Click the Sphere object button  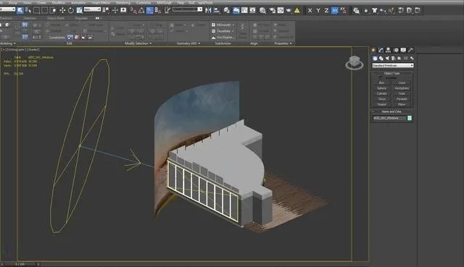coord(382,88)
